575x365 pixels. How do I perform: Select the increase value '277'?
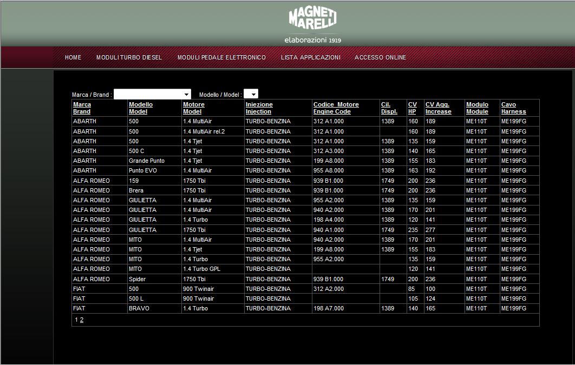tap(430, 230)
